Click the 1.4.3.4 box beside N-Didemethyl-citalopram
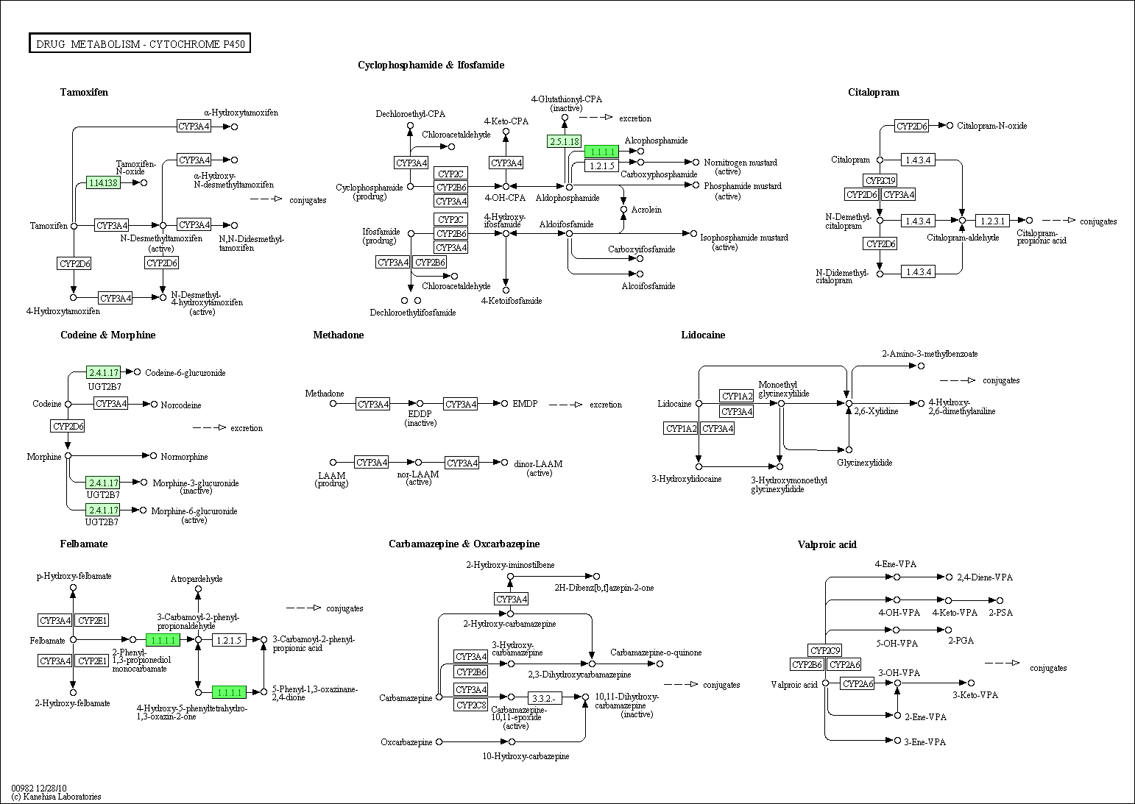Screen dimensions: 1135x804 [x=919, y=272]
